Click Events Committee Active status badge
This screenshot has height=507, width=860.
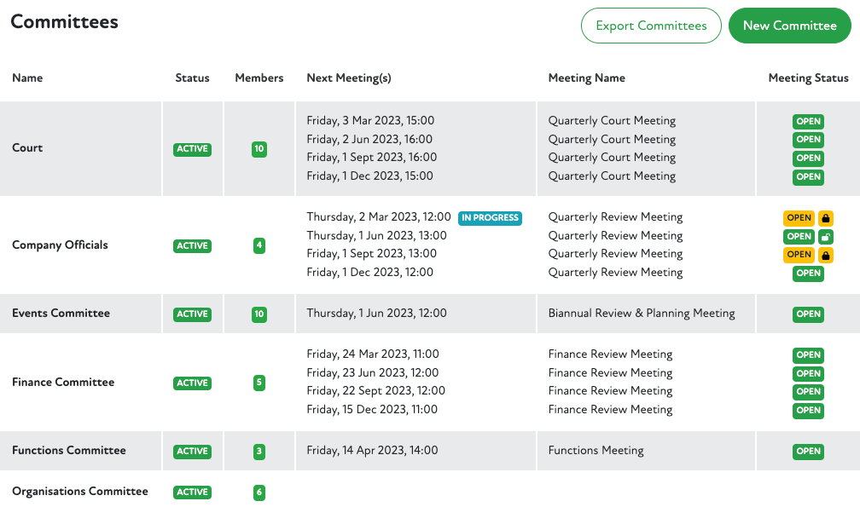tap(192, 314)
